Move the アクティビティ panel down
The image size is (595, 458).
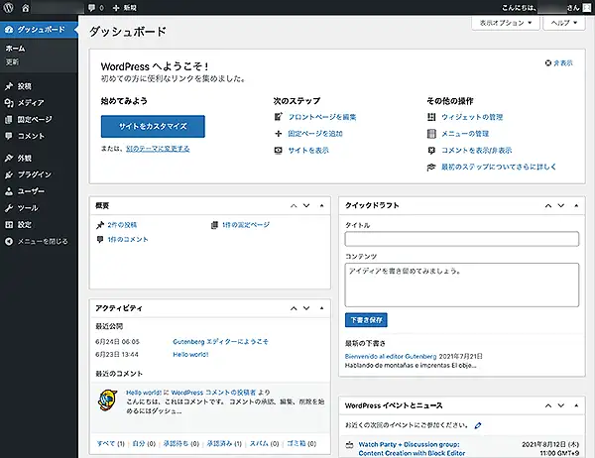[x=306, y=308]
